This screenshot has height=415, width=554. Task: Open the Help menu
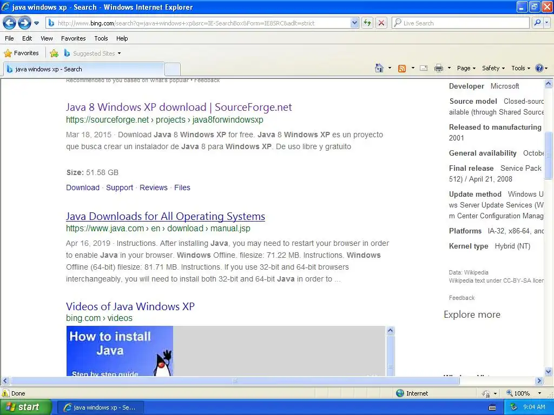[x=122, y=38]
